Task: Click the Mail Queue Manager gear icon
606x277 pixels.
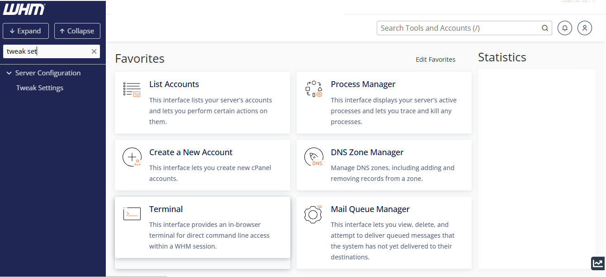Action: coord(313,214)
